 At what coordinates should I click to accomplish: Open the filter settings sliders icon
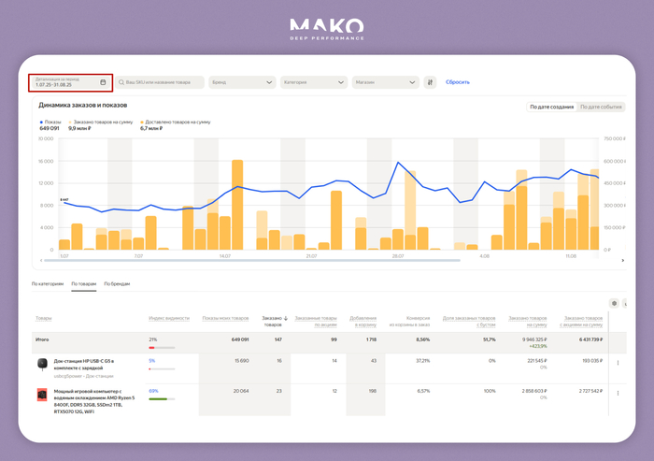(x=430, y=82)
